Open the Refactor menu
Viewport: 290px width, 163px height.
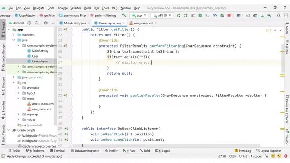(x=76, y=8)
